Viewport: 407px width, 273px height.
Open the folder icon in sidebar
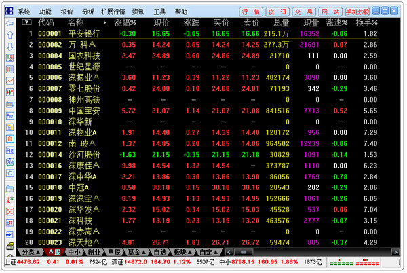click(x=10, y=189)
